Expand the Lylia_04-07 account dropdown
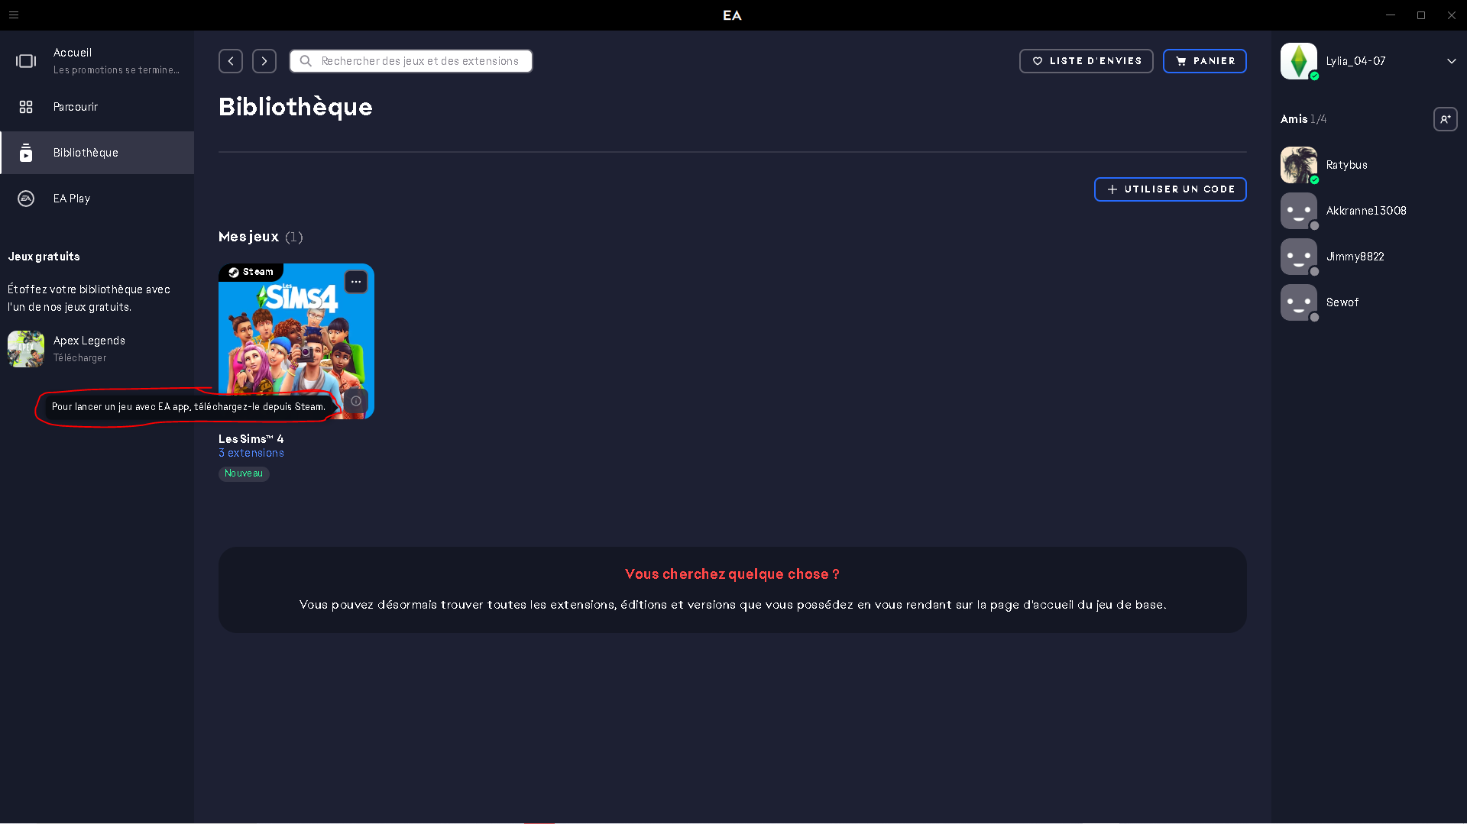 tap(1452, 61)
